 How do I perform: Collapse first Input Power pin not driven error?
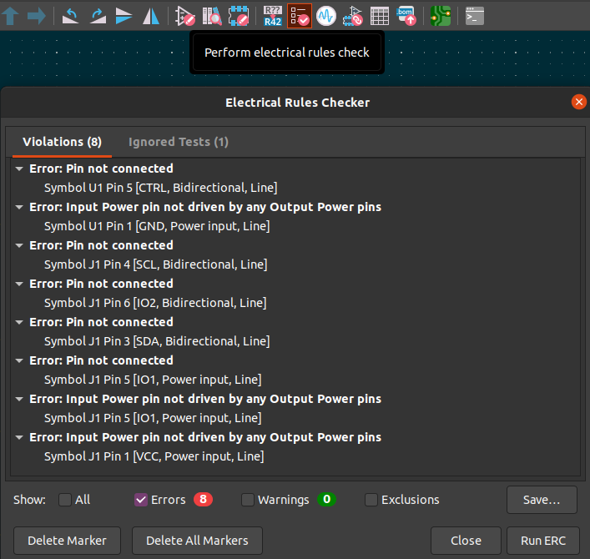tap(19, 207)
